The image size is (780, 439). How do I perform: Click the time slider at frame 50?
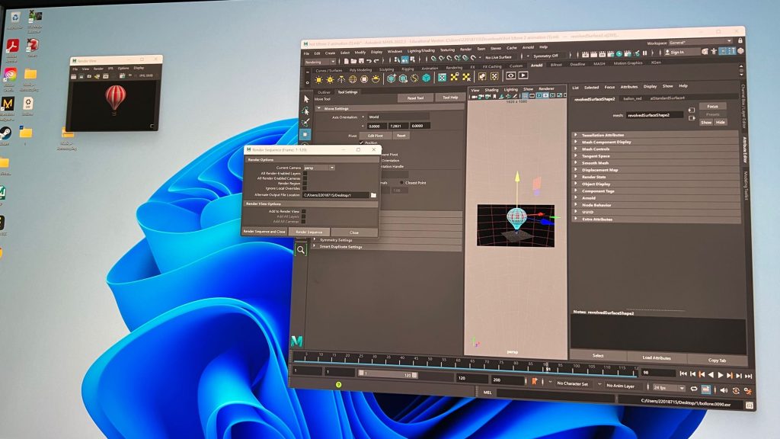[429, 361]
